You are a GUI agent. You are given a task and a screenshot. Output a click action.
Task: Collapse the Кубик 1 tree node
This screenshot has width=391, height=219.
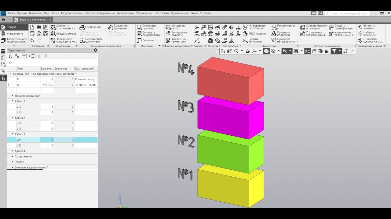pyautogui.click(x=13, y=101)
